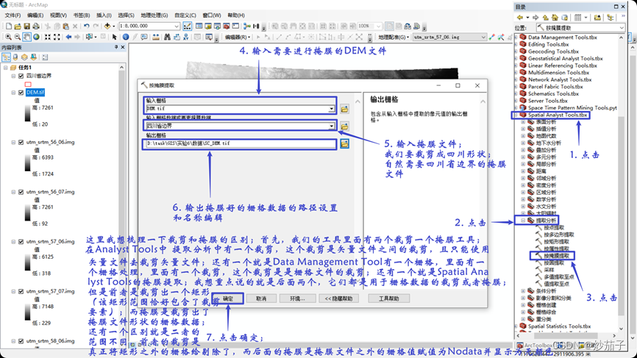Click the Fixed Zoom In icon
This screenshot has width=637, height=358.
tap(48, 37)
